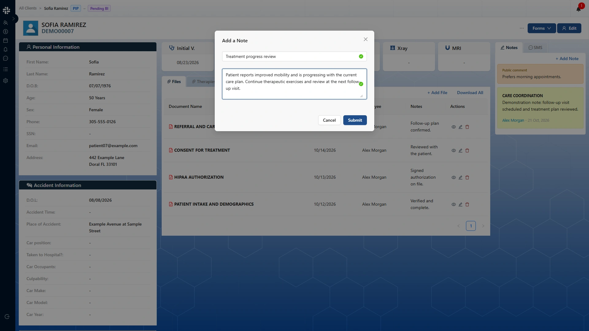Delete the Consent for Treatment file
The height and width of the screenshot is (331, 589).
(467, 150)
